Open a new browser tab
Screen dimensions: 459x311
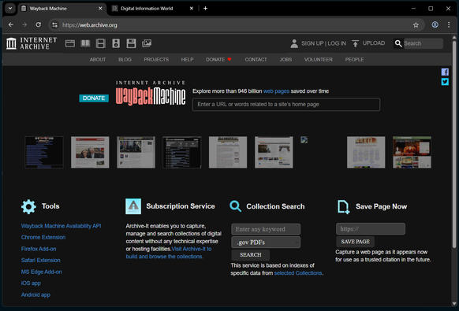206,9
